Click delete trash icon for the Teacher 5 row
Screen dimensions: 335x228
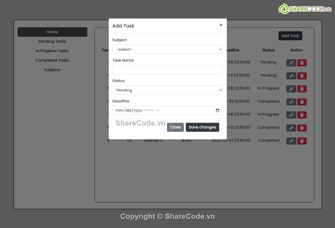pyautogui.click(x=302, y=141)
